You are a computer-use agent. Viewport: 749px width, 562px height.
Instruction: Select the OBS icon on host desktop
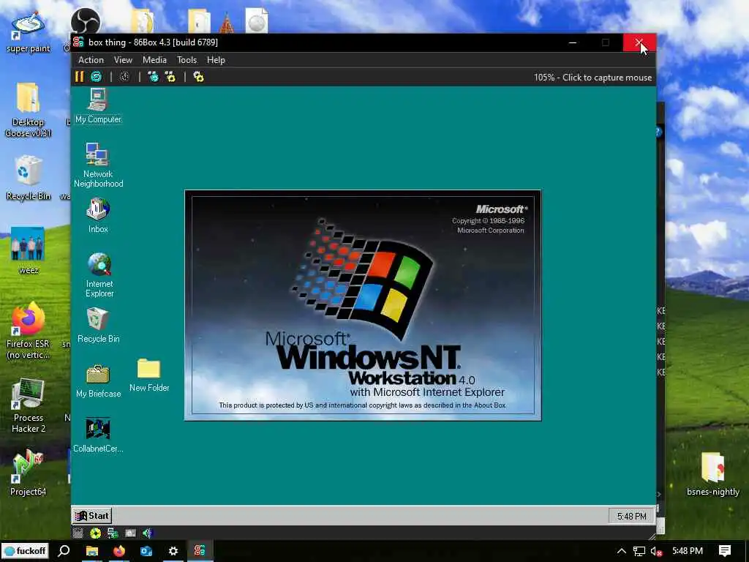pyautogui.click(x=86, y=22)
